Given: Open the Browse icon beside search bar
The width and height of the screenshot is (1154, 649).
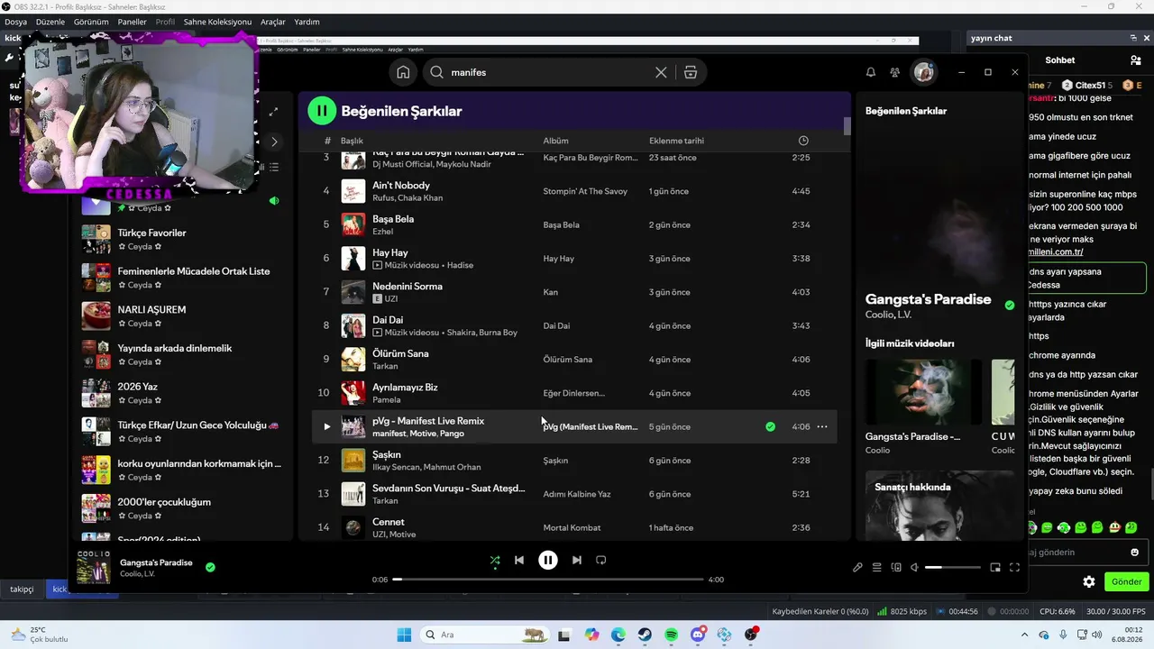Looking at the screenshot, I should click(x=691, y=72).
